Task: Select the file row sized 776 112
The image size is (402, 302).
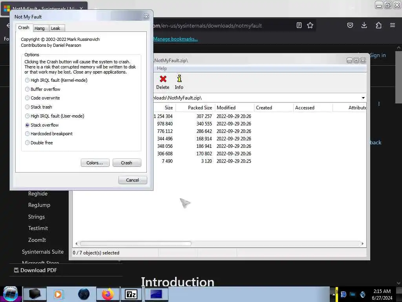Action: 260,131
